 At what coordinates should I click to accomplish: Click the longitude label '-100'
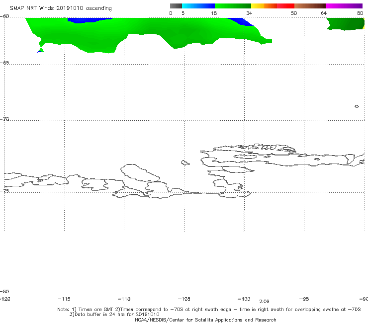244,299
